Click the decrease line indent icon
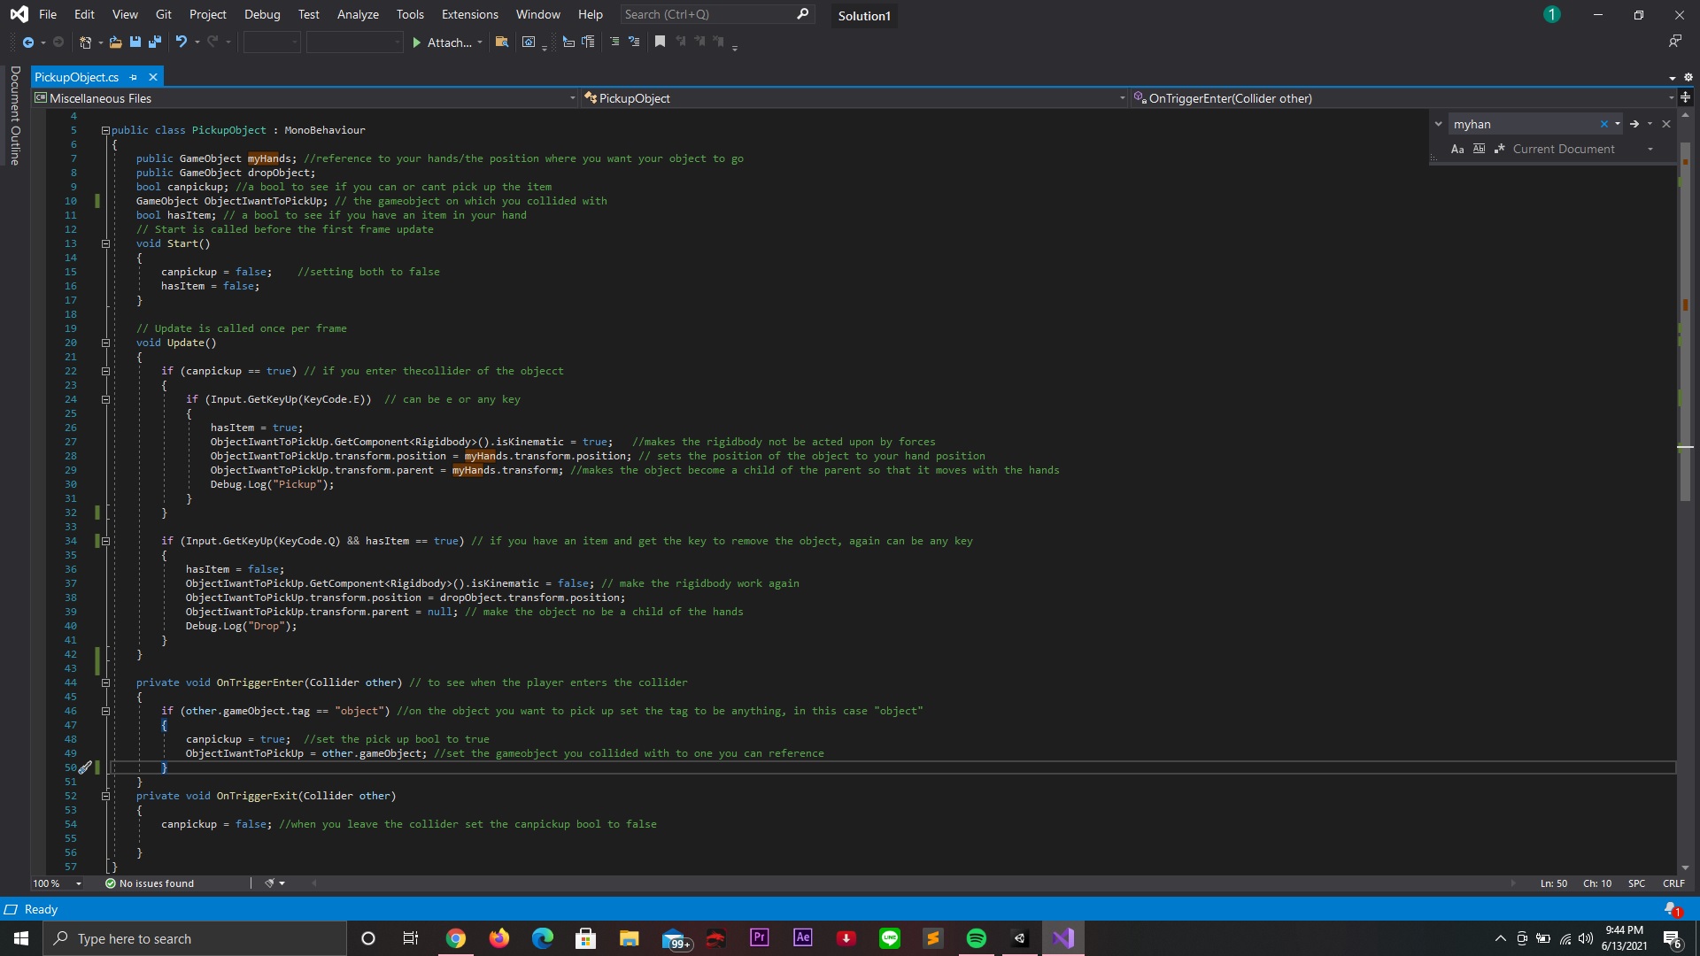Viewport: 1700px width, 956px height. (x=568, y=42)
